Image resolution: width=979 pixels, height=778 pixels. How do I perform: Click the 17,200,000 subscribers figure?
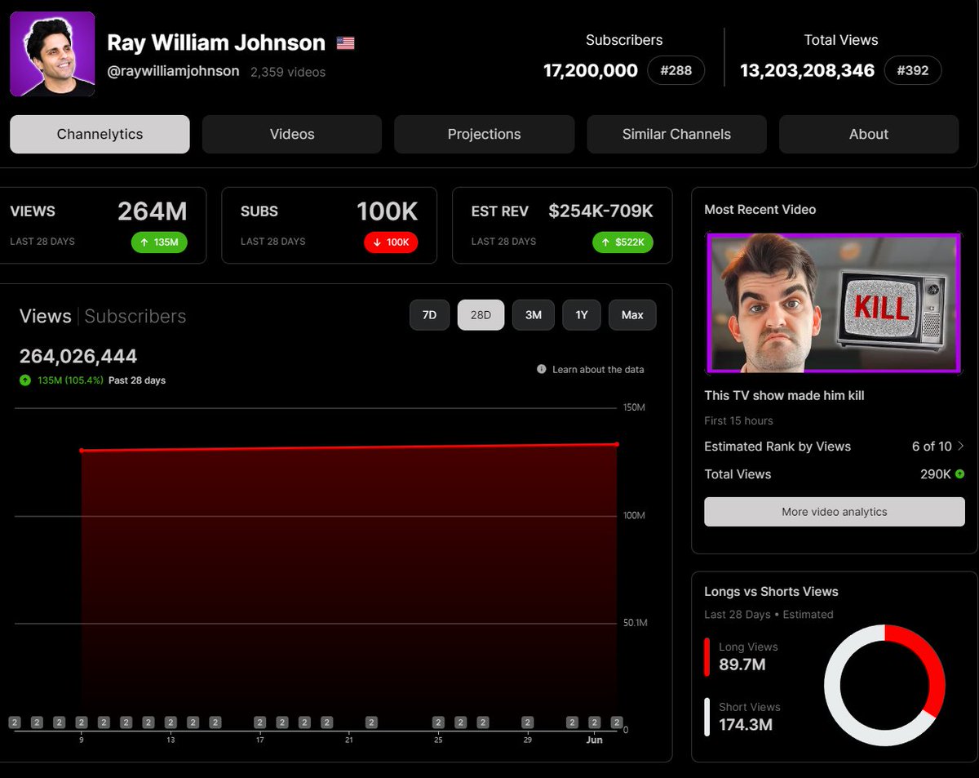click(591, 70)
